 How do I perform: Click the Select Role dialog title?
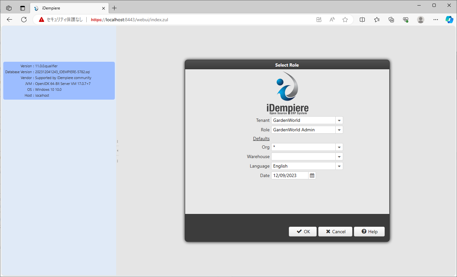tap(287, 65)
